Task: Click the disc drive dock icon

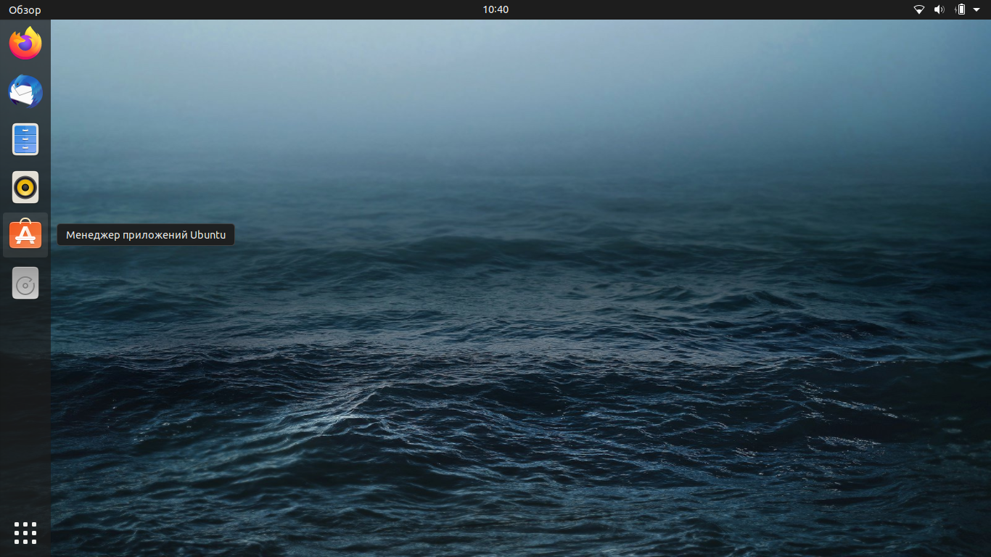Action: pos(25,283)
